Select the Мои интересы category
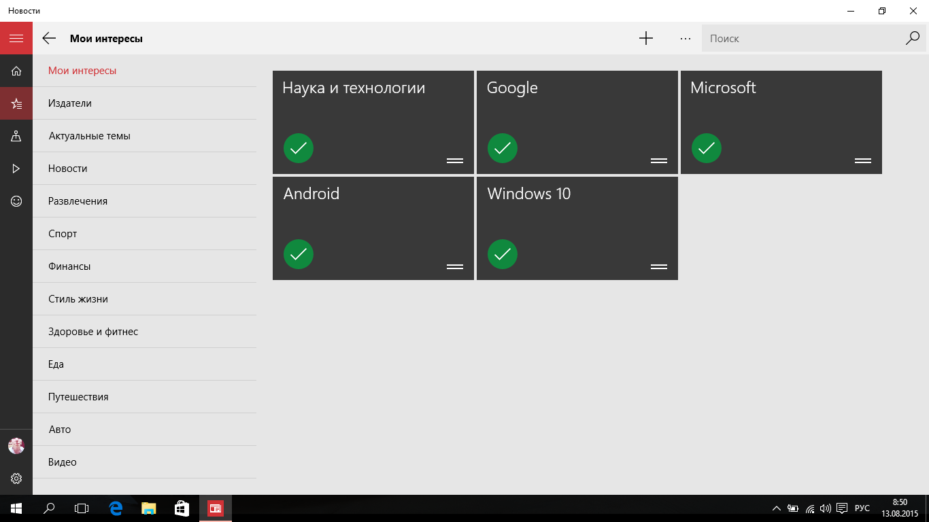Viewport: 929px width, 522px height. [145, 71]
